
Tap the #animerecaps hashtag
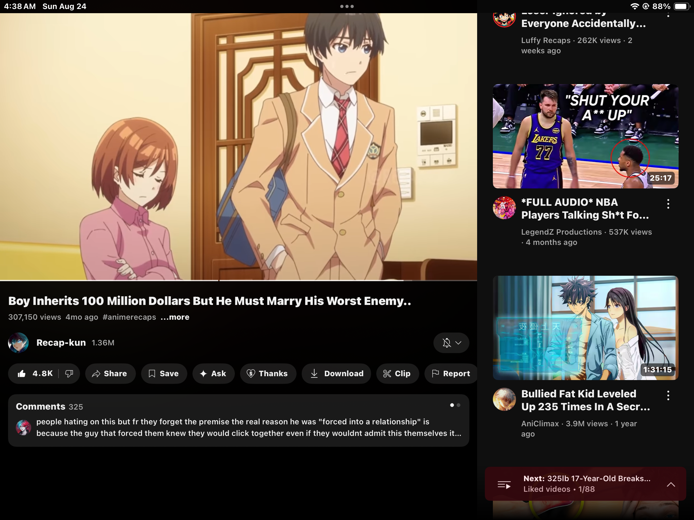(129, 317)
